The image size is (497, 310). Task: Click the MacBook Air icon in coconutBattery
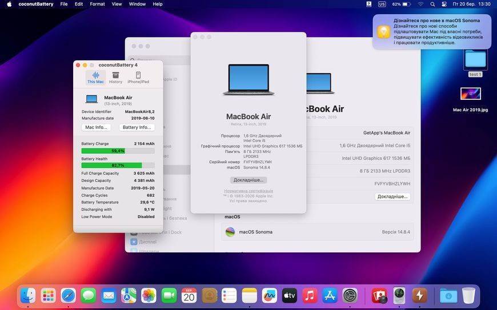coord(91,99)
